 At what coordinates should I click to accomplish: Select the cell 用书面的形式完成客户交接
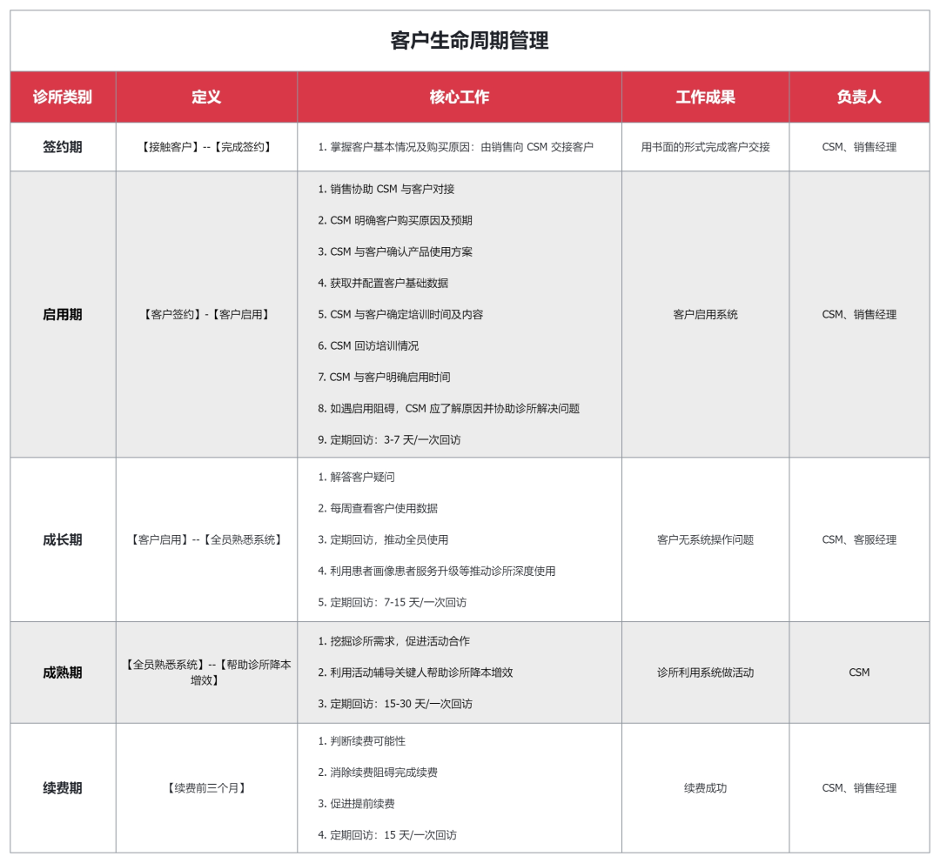click(x=705, y=147)
